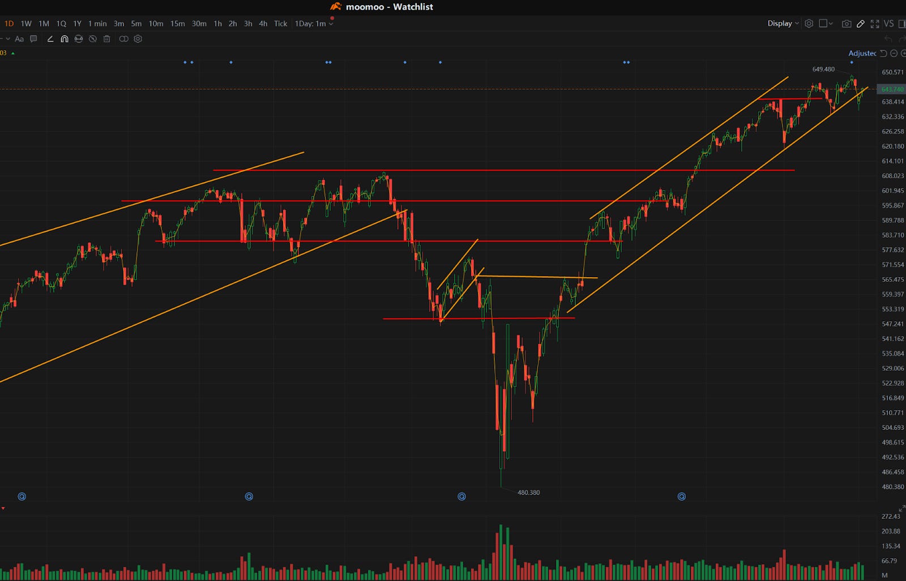Viewport: 906px width, 581px height.
Task: Hide all drawings on chart
Action: (92, 39)
